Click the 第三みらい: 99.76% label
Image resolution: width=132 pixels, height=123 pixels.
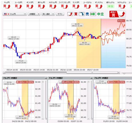click(x=116, y=82)
